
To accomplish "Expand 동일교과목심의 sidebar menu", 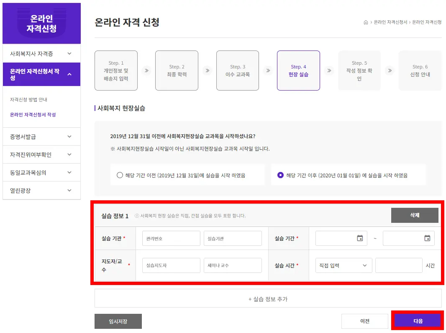I will tap(41, 172).
